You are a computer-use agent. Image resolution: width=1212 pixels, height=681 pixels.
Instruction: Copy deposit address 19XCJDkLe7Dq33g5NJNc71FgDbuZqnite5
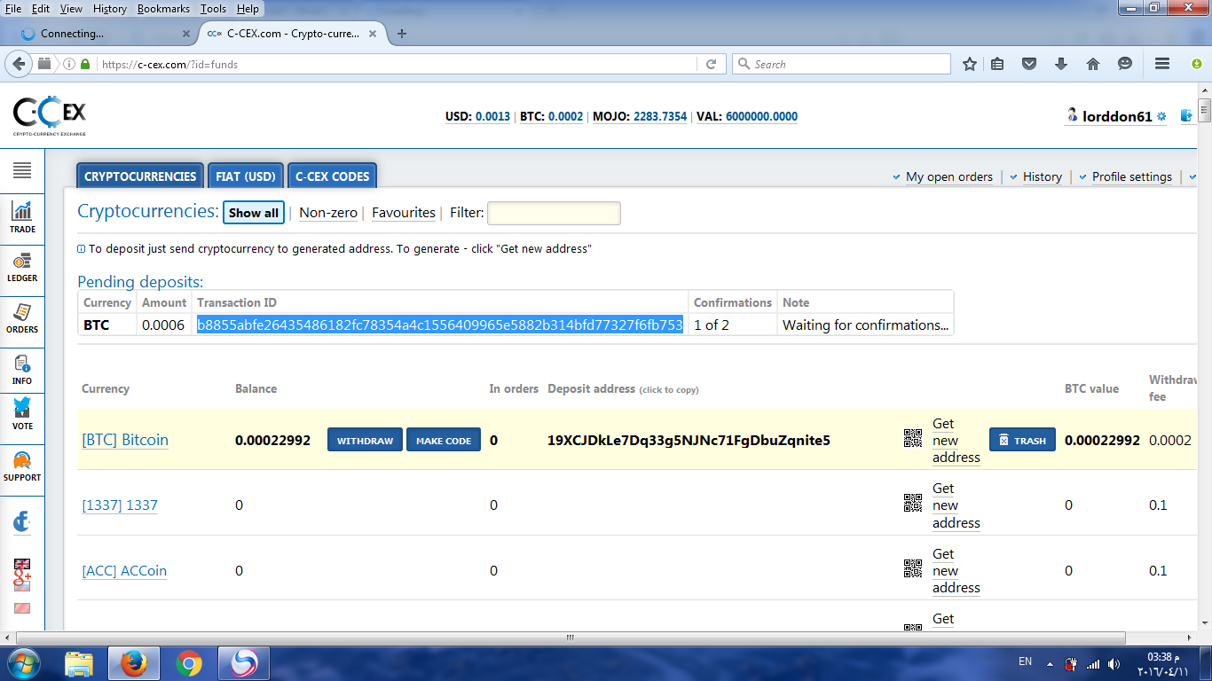click(x=689, y=440)
